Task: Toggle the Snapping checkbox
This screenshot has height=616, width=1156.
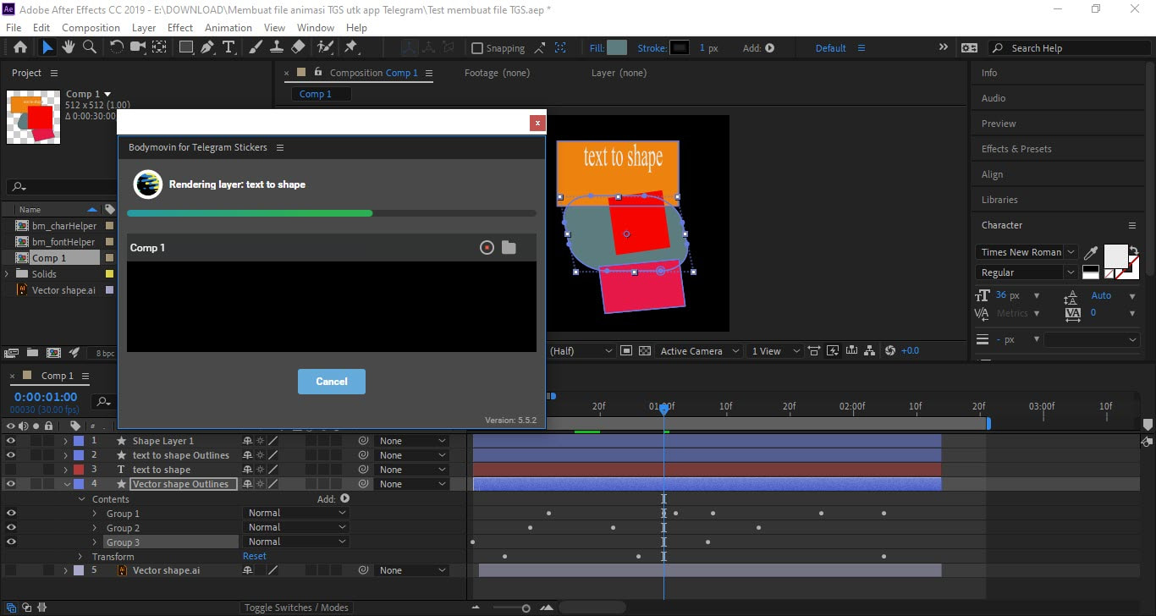Action: pyautogui.click(x=477, y=48)
